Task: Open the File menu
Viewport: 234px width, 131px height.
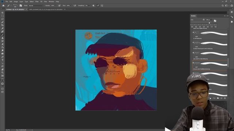Action: tap(7, 1)
